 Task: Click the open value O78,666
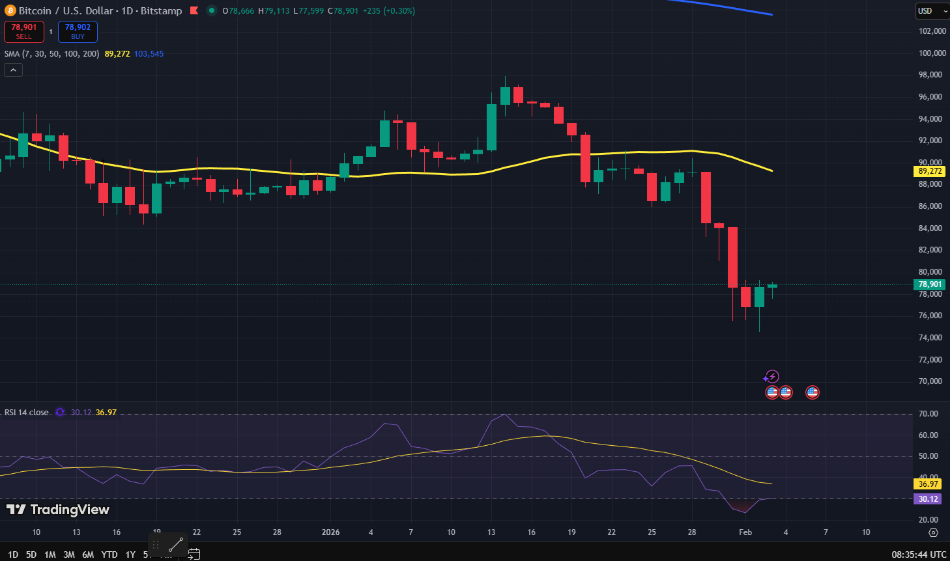(238, 10)
